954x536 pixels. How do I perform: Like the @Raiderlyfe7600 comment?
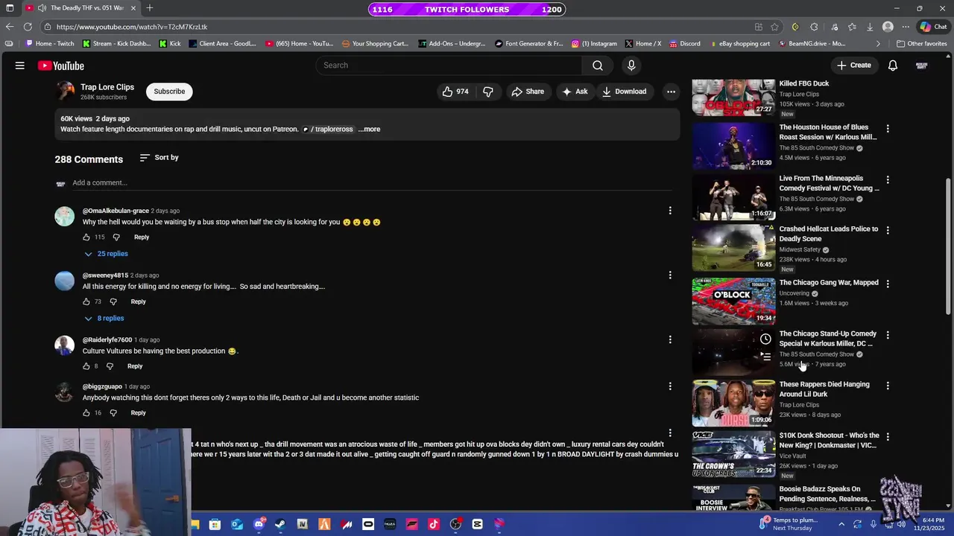tap(86, 366)
